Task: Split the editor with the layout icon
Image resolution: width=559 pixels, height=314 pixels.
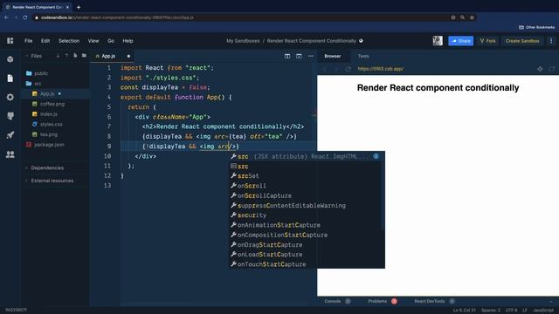Action: click(x=287, y=56)
